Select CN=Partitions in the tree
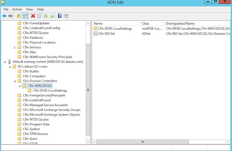232x151 pixels. coord(33,38)
